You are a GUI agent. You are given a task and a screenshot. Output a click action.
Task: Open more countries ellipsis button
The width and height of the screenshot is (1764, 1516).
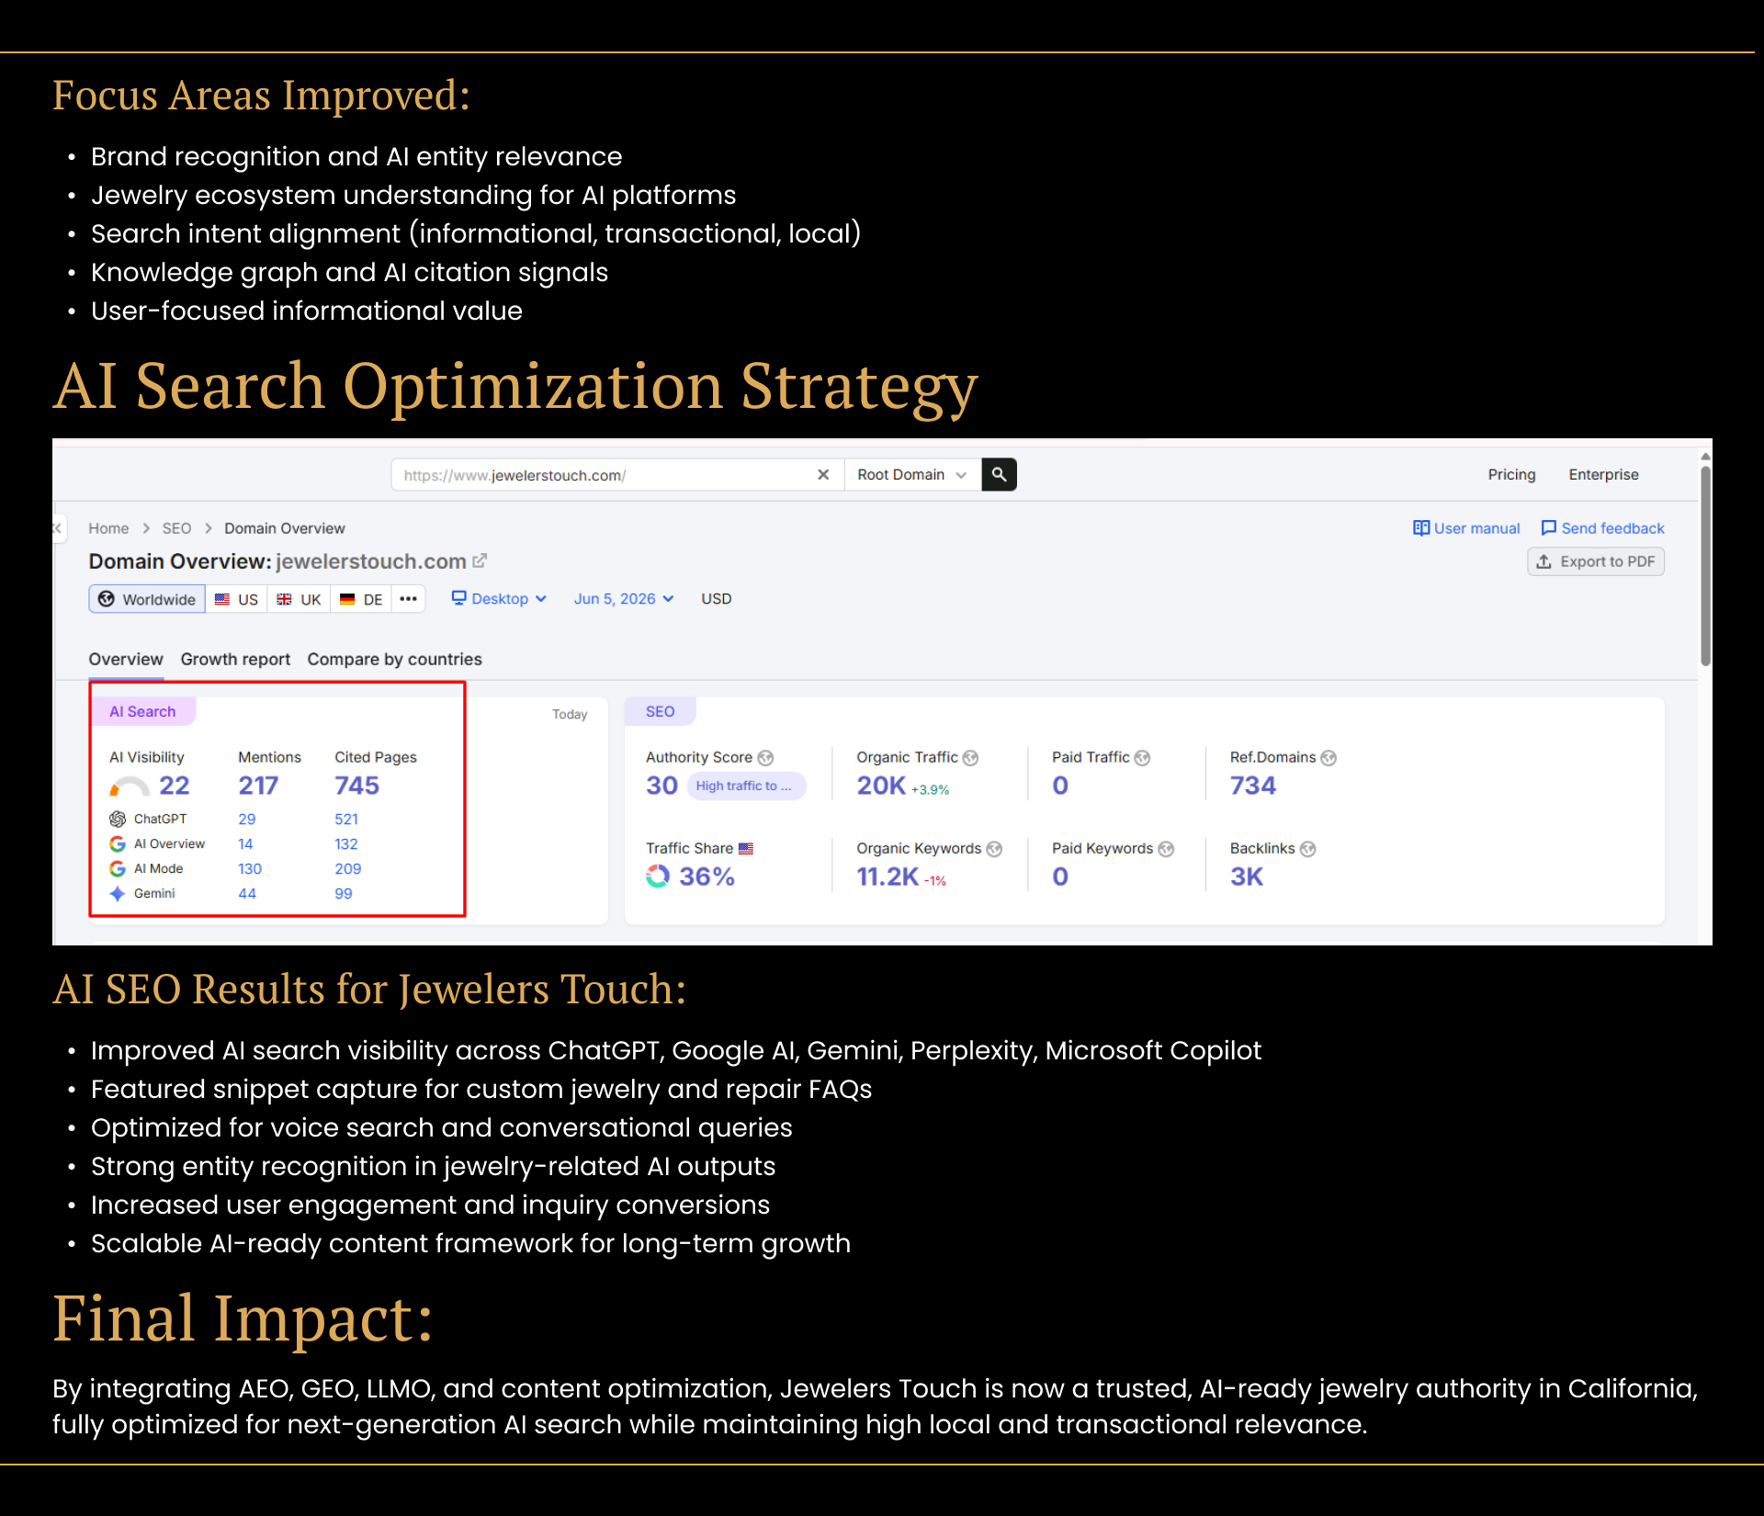pyautogui.click(x=409, y=599)
